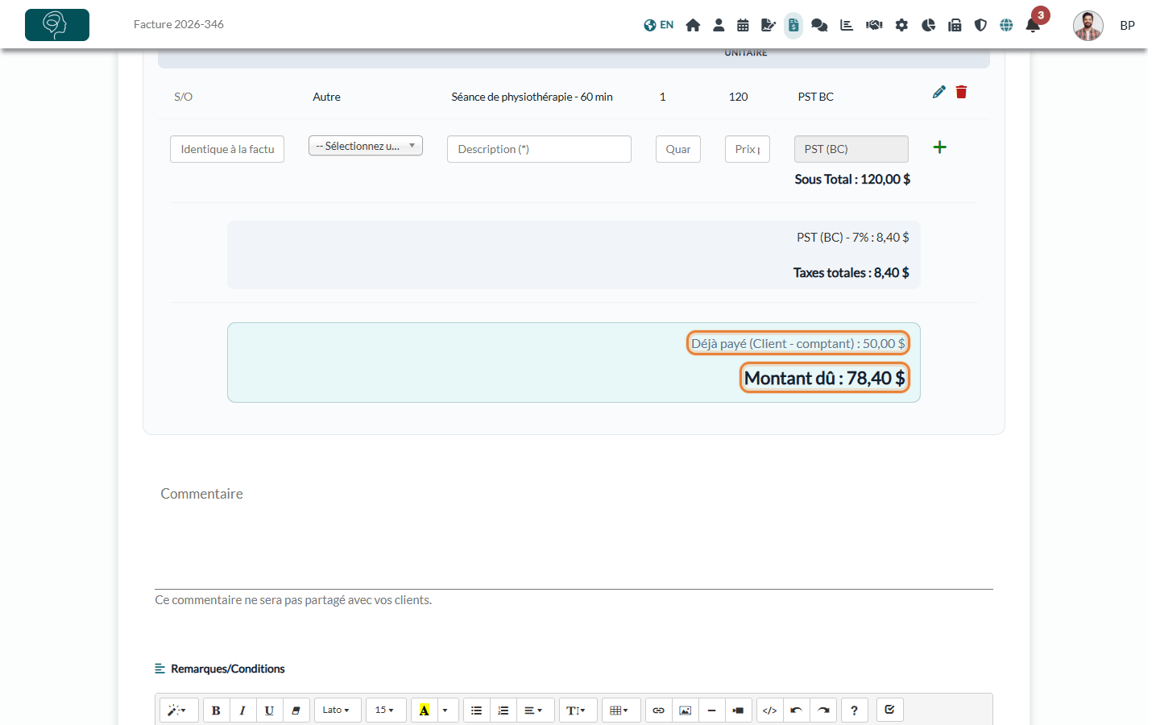This screenshot has height=725, width=1160.
Task: Open the notes signature icon
Action: click(x=768, y=25)
